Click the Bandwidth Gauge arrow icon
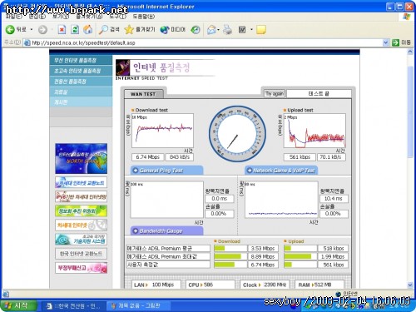The height and width of the screenshot is (312, 416). coord(136,230)
